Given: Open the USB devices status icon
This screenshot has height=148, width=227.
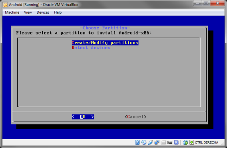Looking at the screenshot, I should click(150, 142).
